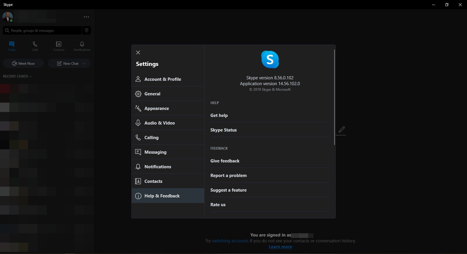Click the three-dot More menu icon

[x=86, y=17]
